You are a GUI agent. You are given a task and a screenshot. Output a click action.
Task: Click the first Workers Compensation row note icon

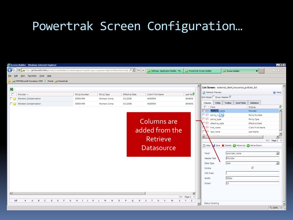coord(15,99)
